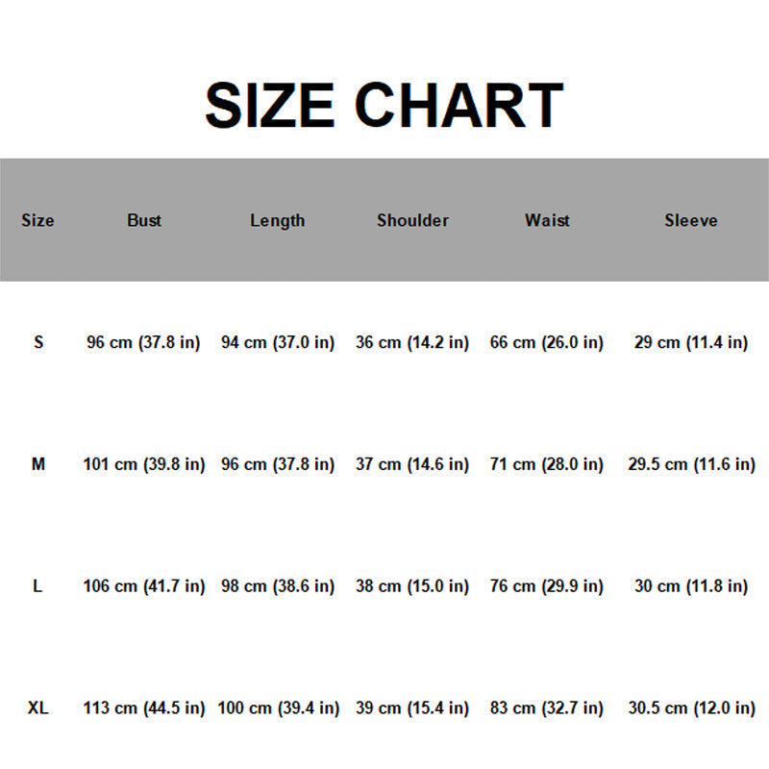Select the 100 cm (39.4 in) length cell
This screenshot has height=769, width=769.
pyautogui.click(x=278, y=708)
